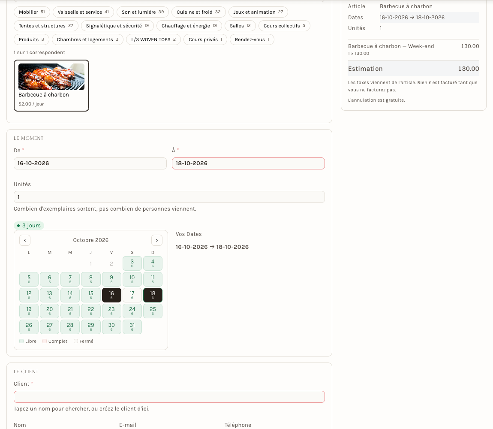Screen dimensions: 493x429
Task: Click 'Barbecue à charbon — Week-end' line item
Action: [x=391, y=46]
